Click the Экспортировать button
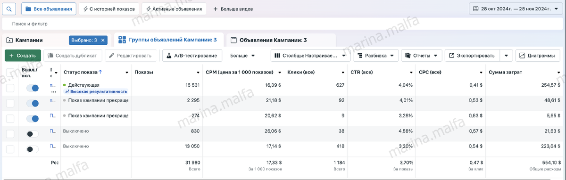 click(x=472, y=56)
